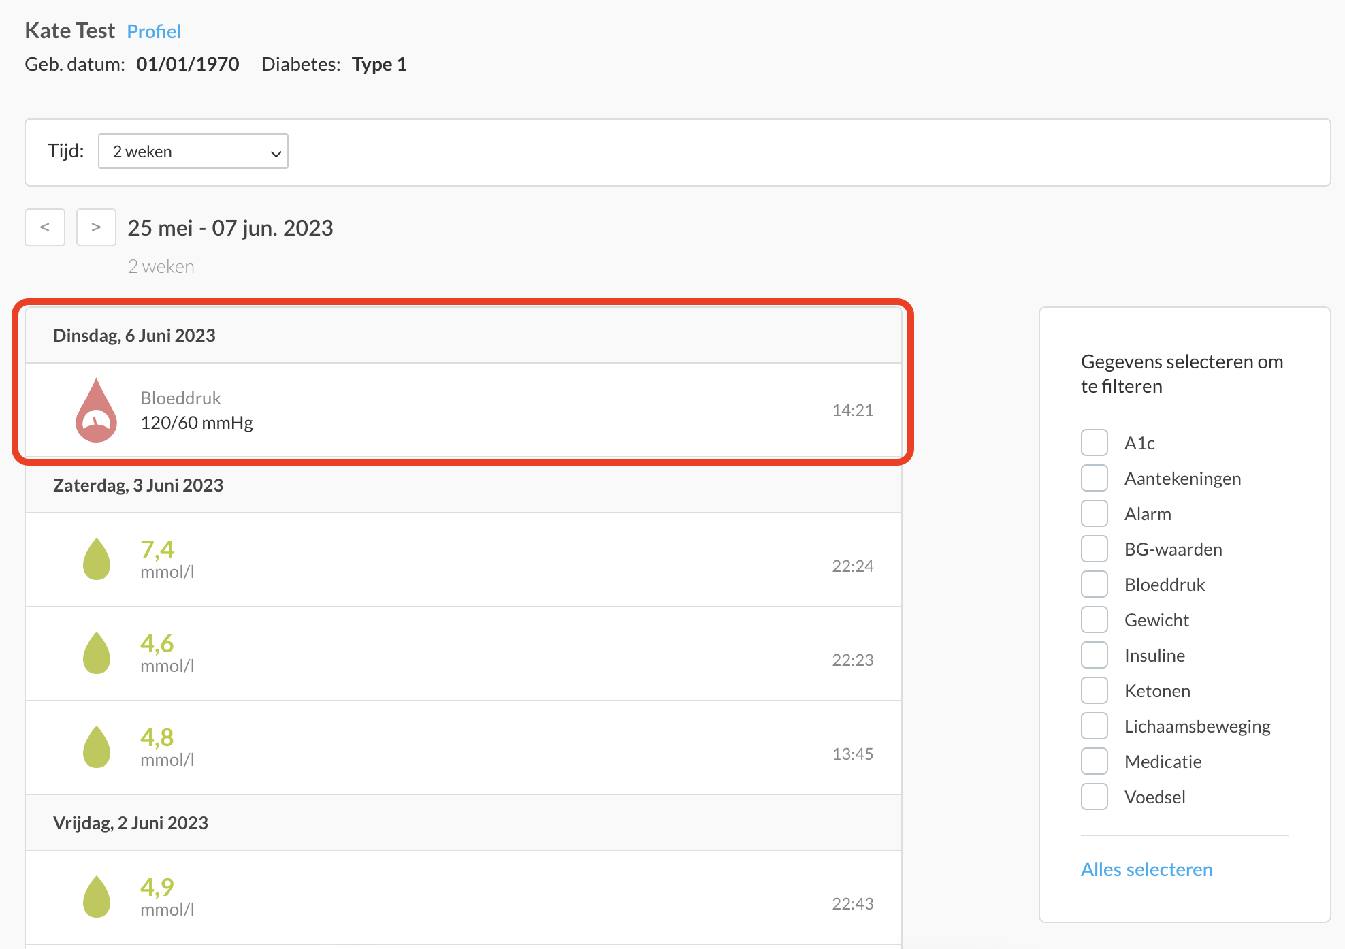Click the Gegevens selecteren om te filteren heading
The height and width of the screenshot is (949, 1345).
click(1182, 374)
